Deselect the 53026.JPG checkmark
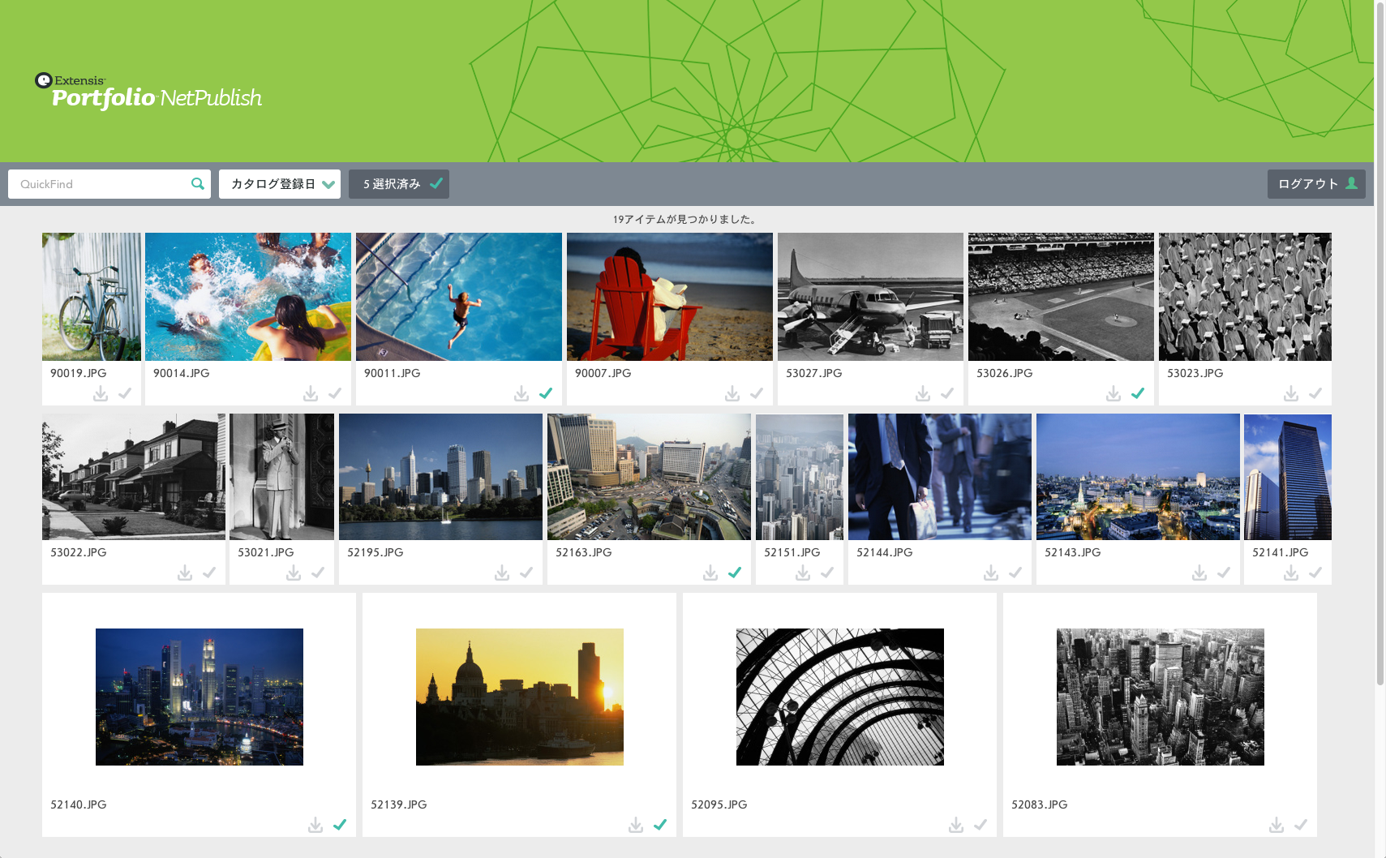The image size is (1386, 858). click(1138, 393)
